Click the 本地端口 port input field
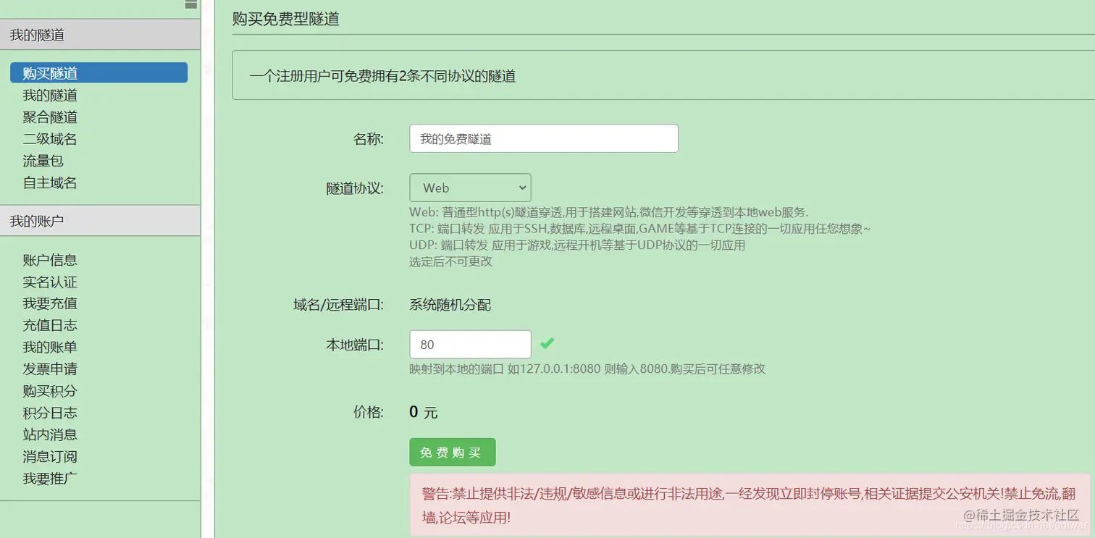The height and width of the screenshot is (538, 1095). click(x=470, y=343)
